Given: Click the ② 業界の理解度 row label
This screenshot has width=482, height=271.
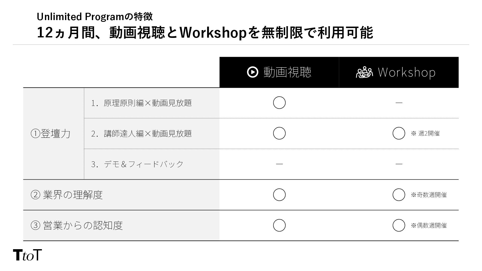Looking at the screenshot, I should (67, 195).
